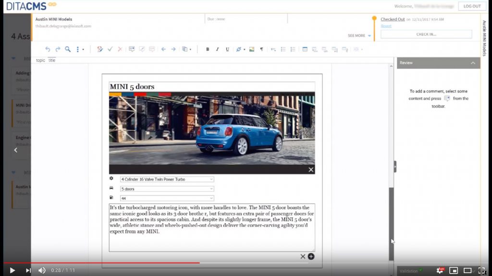Click the 'Checked Out' status link
492x276 pixels.
[x=393, y=19]
